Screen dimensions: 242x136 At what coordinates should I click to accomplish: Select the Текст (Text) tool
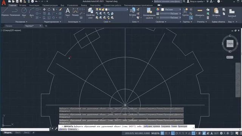pos(68,12)
